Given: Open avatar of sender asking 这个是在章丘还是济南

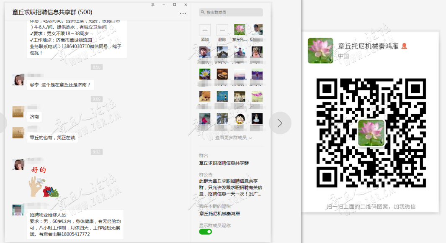Looking at the screenshot, I should click(x=18, y=80).
